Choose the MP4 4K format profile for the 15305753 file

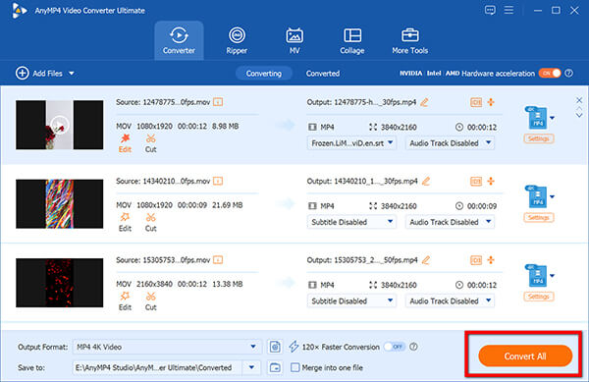539,276
